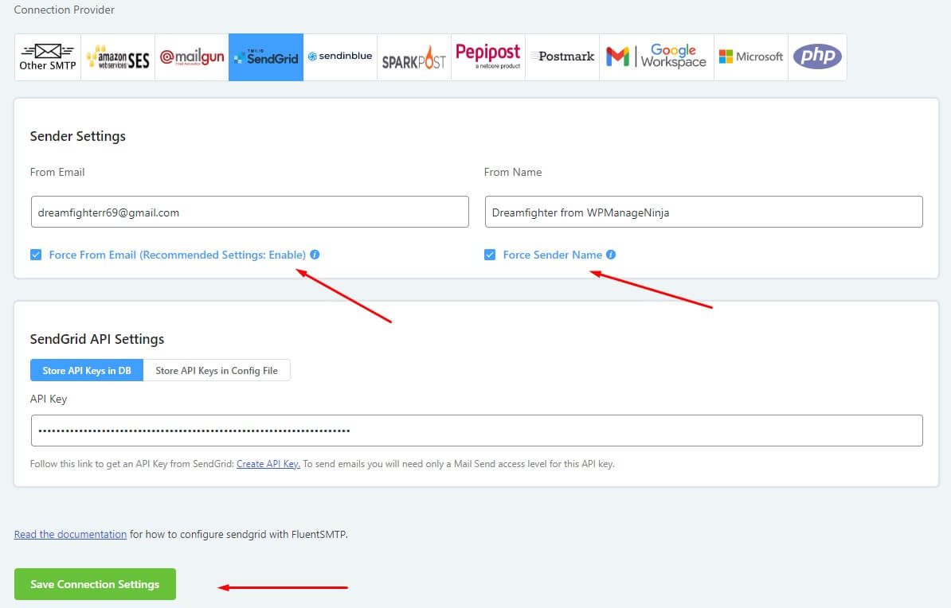
Task: Click the Force From Email label text
Action: (x=177, y=255)
